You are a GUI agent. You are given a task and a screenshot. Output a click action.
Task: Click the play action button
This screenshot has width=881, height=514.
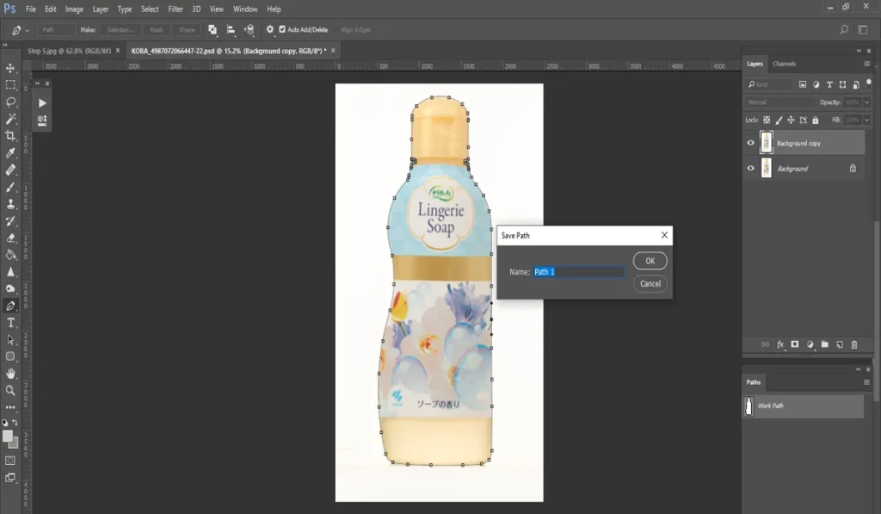[x=42, y=103]
